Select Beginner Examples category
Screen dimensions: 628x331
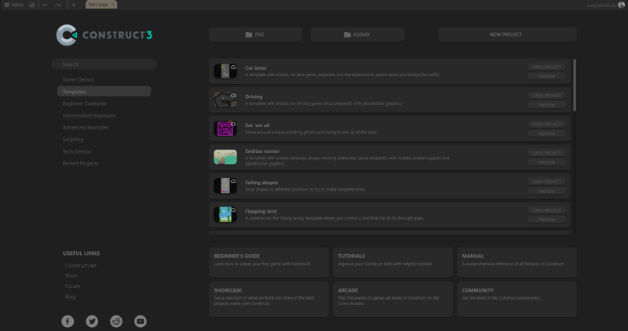coord(85,104)
